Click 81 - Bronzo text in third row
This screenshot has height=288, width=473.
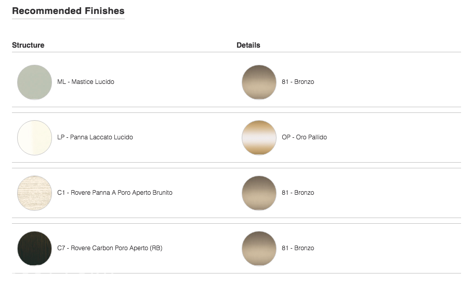pos(298,193)
